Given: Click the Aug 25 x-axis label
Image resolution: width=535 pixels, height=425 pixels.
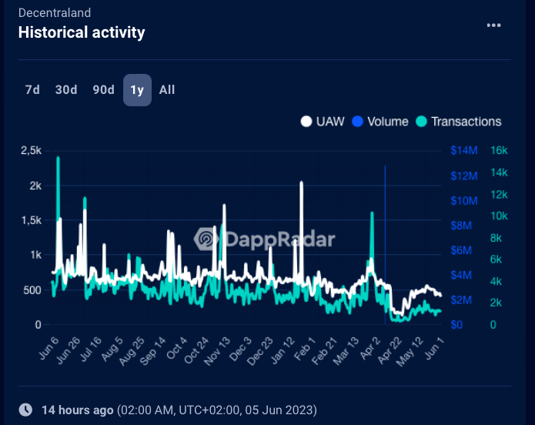Looking at the screenshot, I should point(132,351).
